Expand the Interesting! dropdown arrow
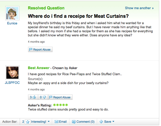Image resolution: width=161 pixels, height=126 pixels. (x=49, y=122)
